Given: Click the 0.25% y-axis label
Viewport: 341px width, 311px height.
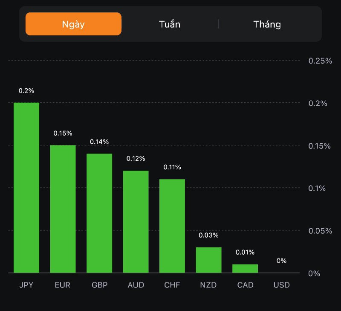Looking at the screenshot, I should click(320, 61).
